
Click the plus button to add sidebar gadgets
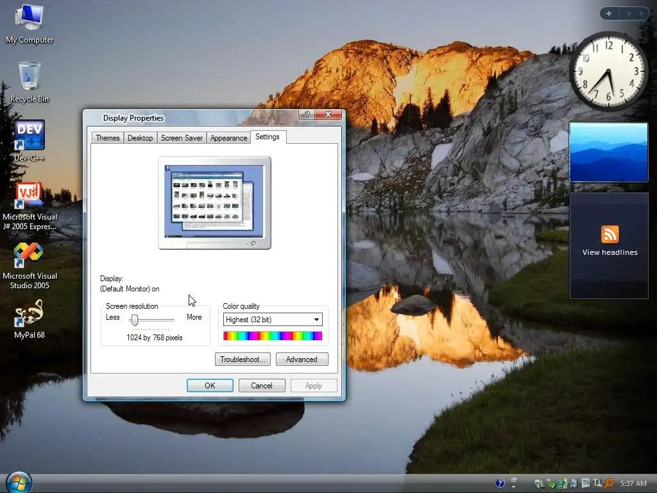pos(609,13)
